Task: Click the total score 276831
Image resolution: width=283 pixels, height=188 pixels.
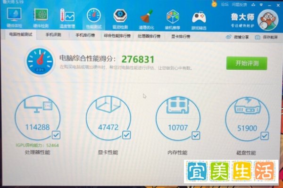Action: coord(138,59)
